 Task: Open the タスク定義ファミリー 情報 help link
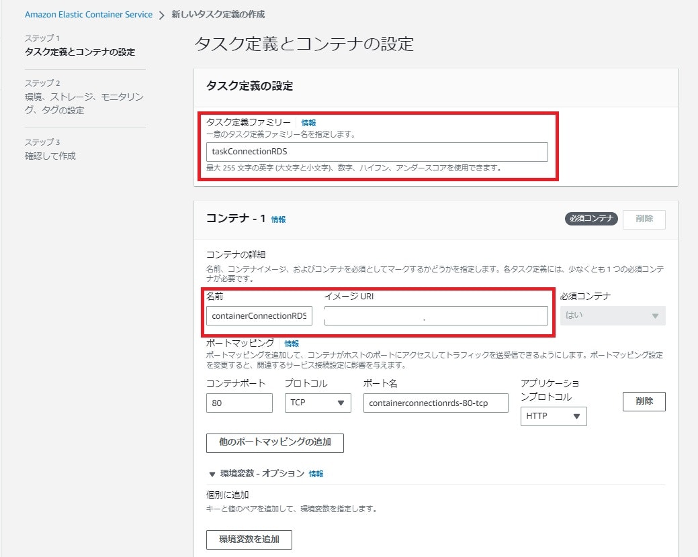coord(307,123)
